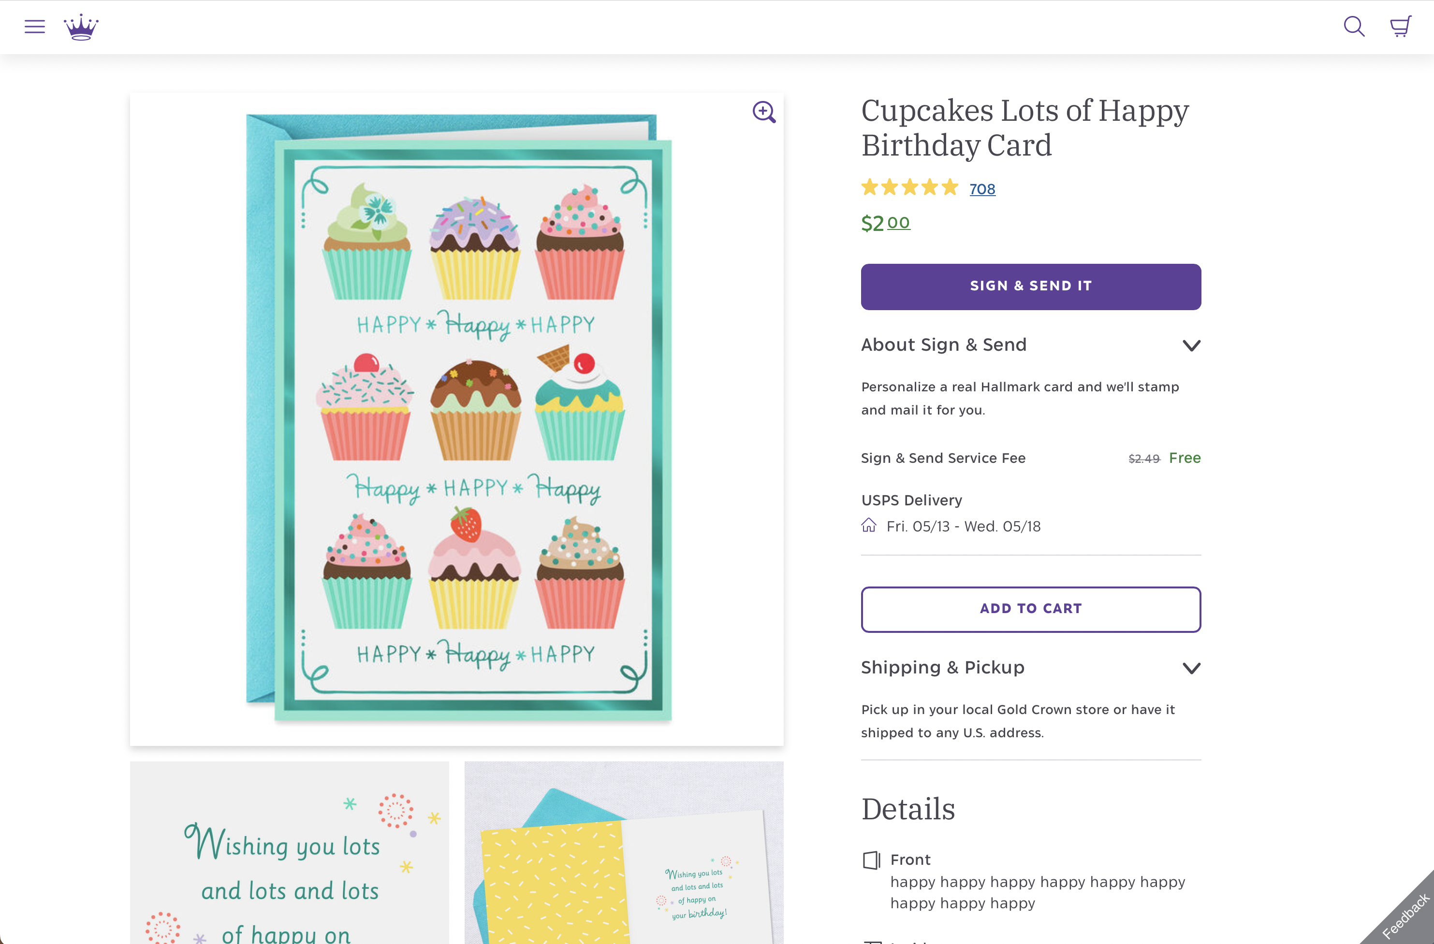Click the About Sign & Send heading
Viewport: 1434px width, 944px height.
pos(944,345)
